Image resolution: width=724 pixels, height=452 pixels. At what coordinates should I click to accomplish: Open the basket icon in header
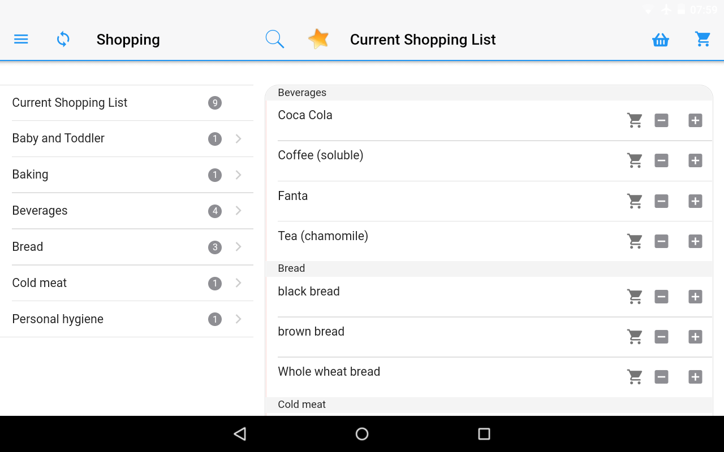pyautogui.click(x=661, y=40)
